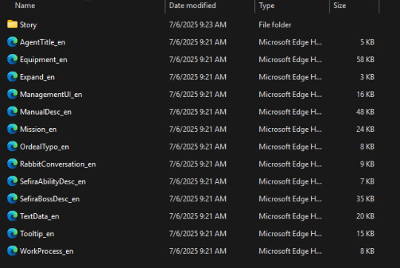Click the Microsoft Edge type of SefiraBossDesc_en
Viewport: 400px width, 268px height.
[290, 198]
